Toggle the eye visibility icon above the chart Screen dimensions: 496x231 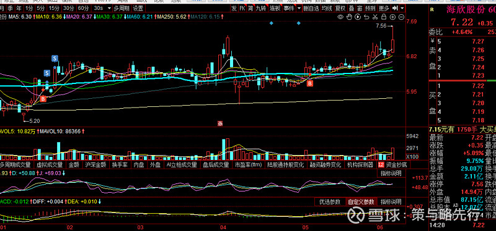pyautogui.click(x=340, y=17)
